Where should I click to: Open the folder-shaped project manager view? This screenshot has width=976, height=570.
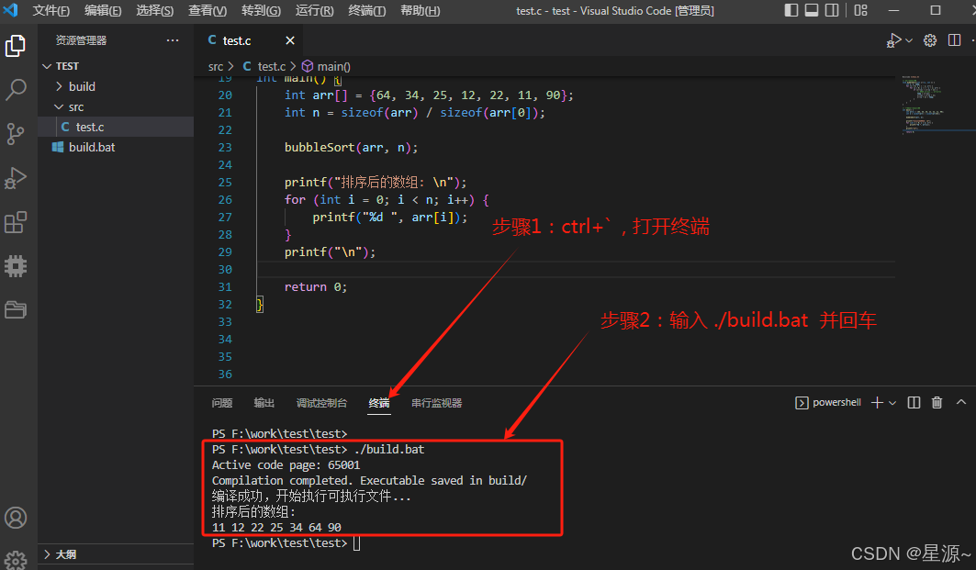(16, 309)
